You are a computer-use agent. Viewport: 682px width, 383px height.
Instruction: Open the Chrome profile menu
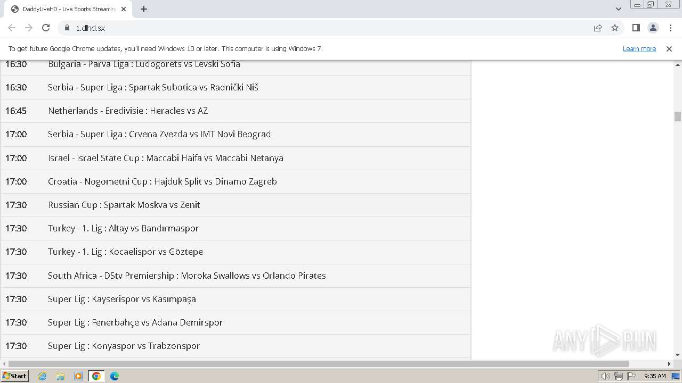(653, 28)
